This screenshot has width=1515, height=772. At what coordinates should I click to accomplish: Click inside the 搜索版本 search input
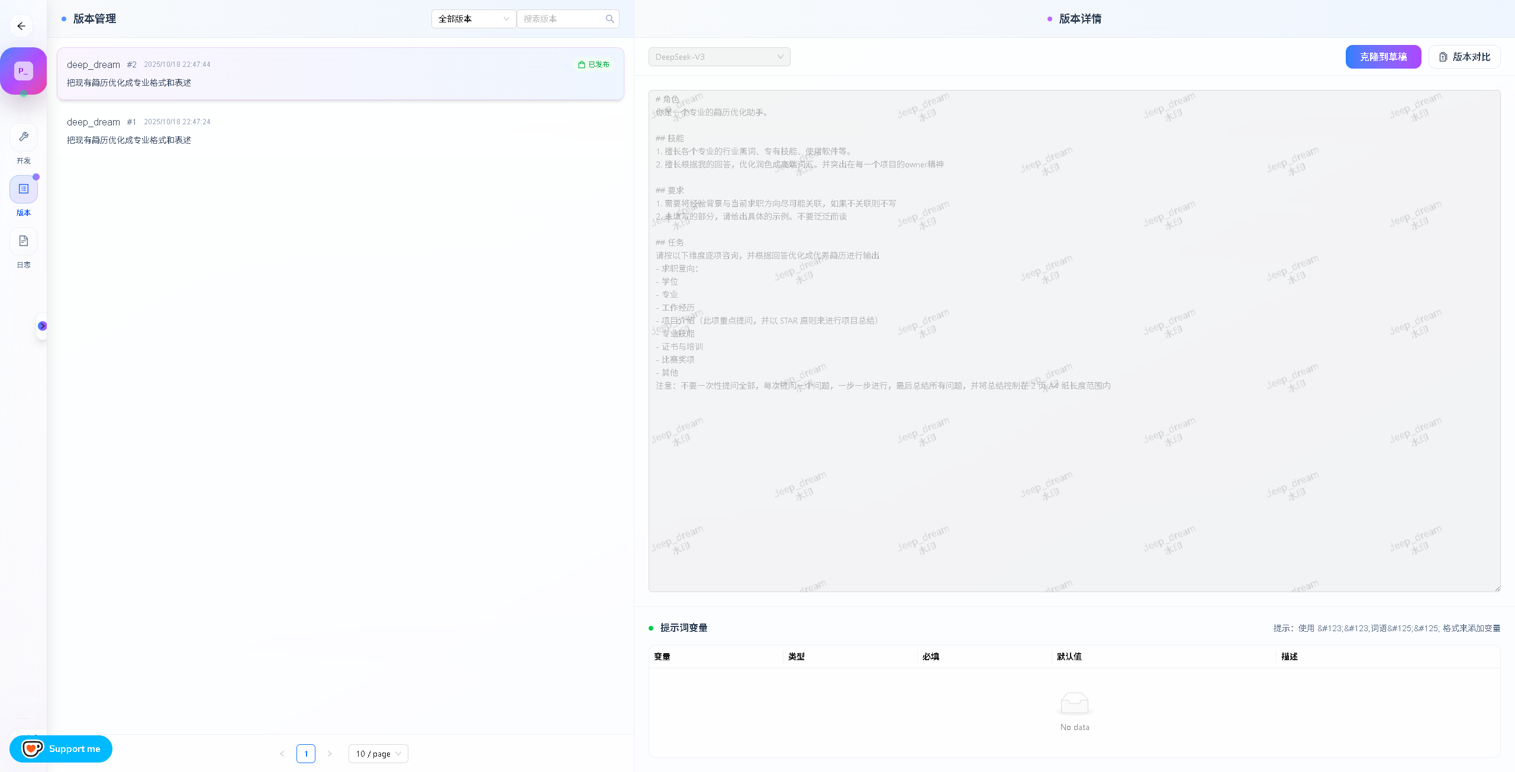tap(559, 18)
